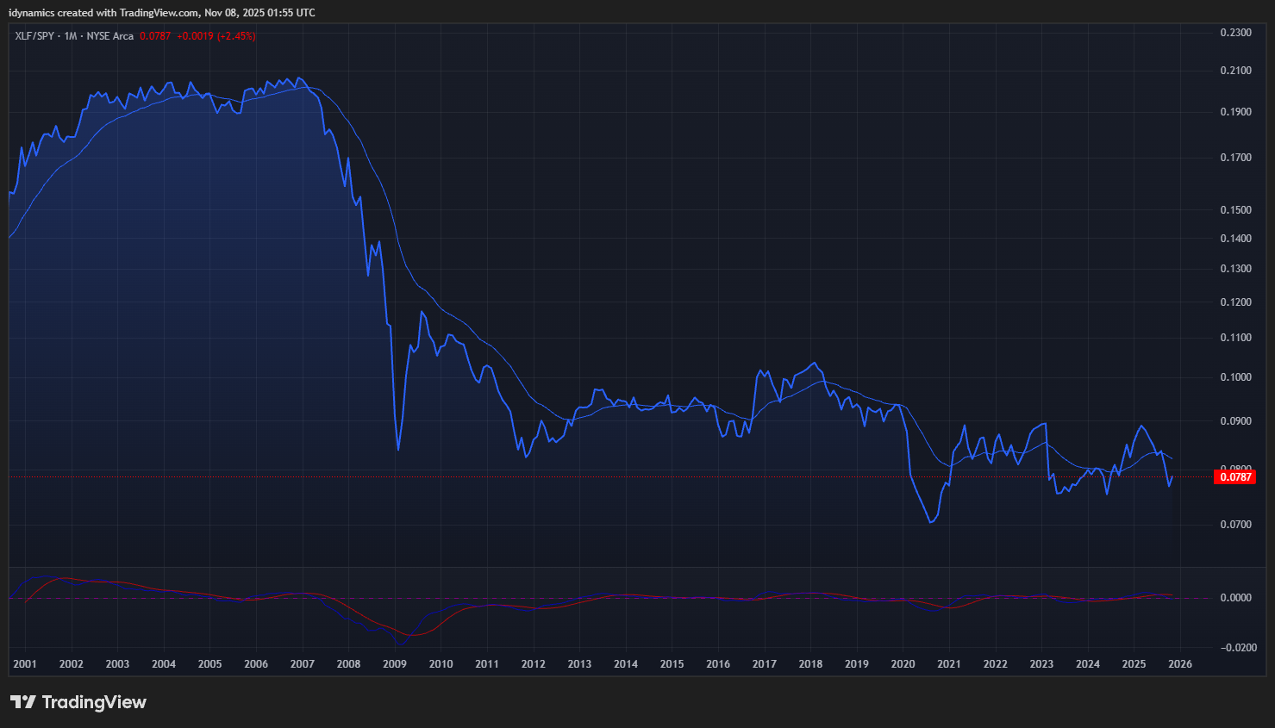Click the red 0.0787 value beside NYSE Arca
1275x728 pixels.
(x=155, y=36)
